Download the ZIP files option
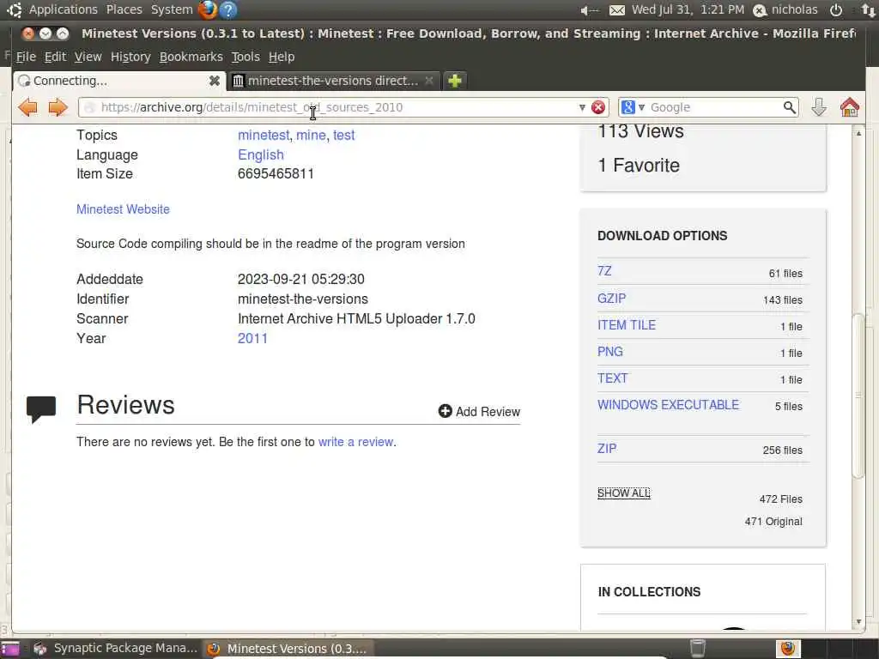Viewport: 879px width, 659px height. pos(607,449)
